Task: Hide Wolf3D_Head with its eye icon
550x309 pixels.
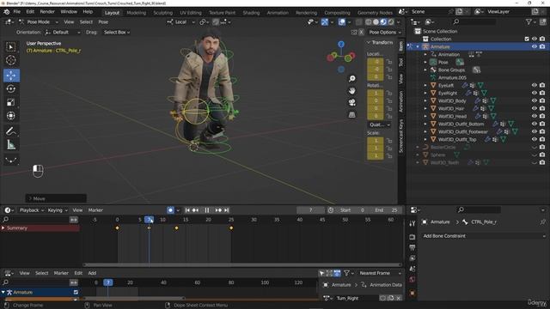Action: (535, 116)
